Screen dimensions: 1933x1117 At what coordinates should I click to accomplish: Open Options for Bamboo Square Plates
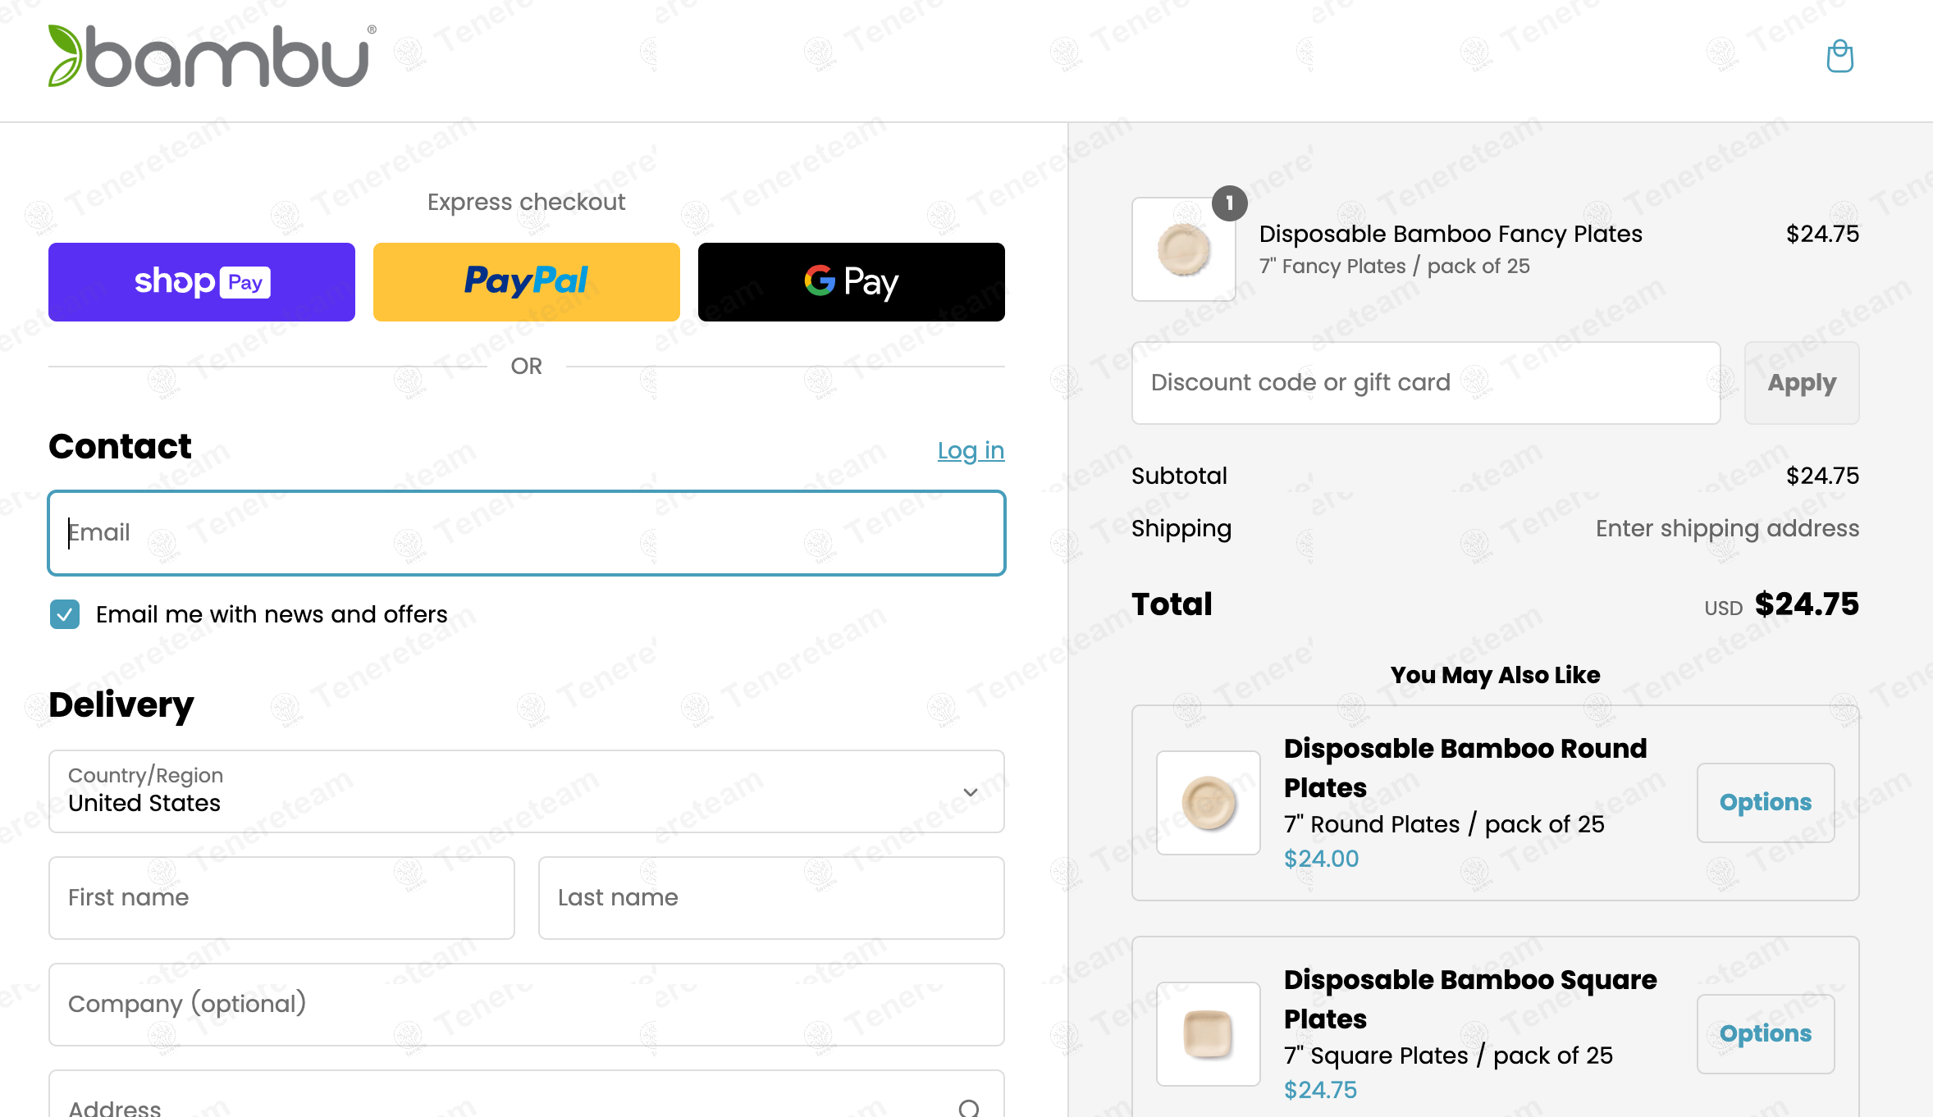1765,1033
